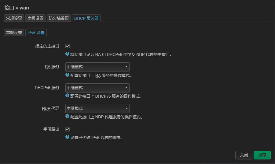Select the IPv6 设置 sub-tab
Screen dimensions: 275x164
(36, 33)
